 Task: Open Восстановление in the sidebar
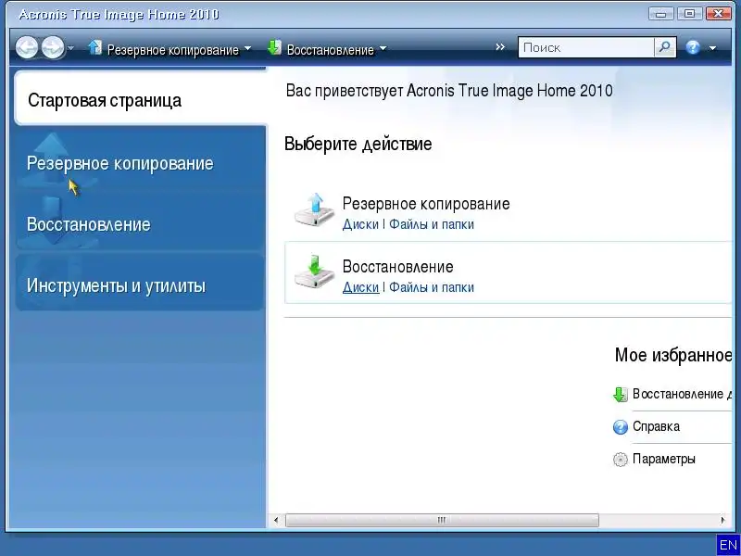pyautogui.click(x=140, y=224)
